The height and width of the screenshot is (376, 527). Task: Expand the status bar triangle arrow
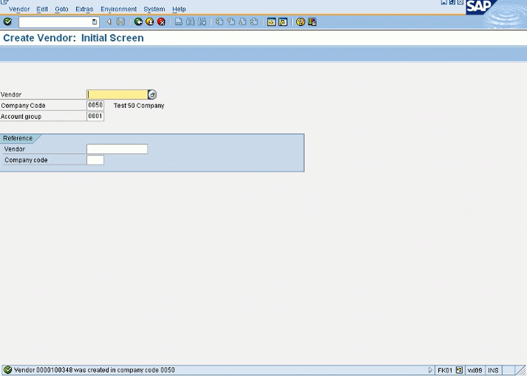(430, 370)
